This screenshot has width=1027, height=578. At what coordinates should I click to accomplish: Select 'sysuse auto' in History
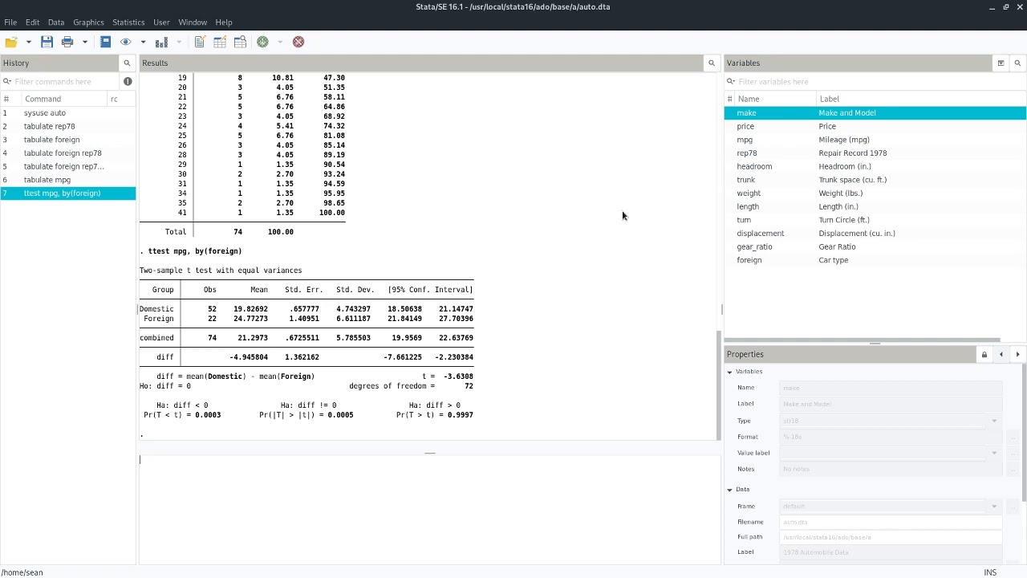tap(68, 113)
